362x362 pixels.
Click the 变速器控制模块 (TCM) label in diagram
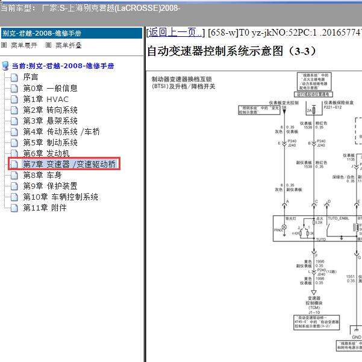click(x=314, y=303)
